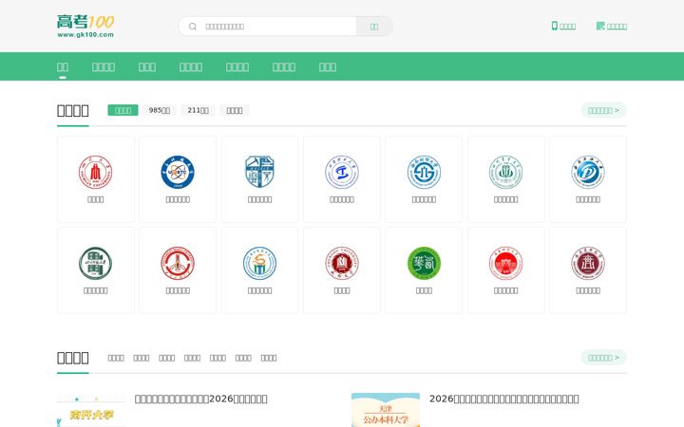Image resolution: width=684 pixels, height=427 pixels.
Task: Open the QR code icon link
Action: tap(600, 27)
